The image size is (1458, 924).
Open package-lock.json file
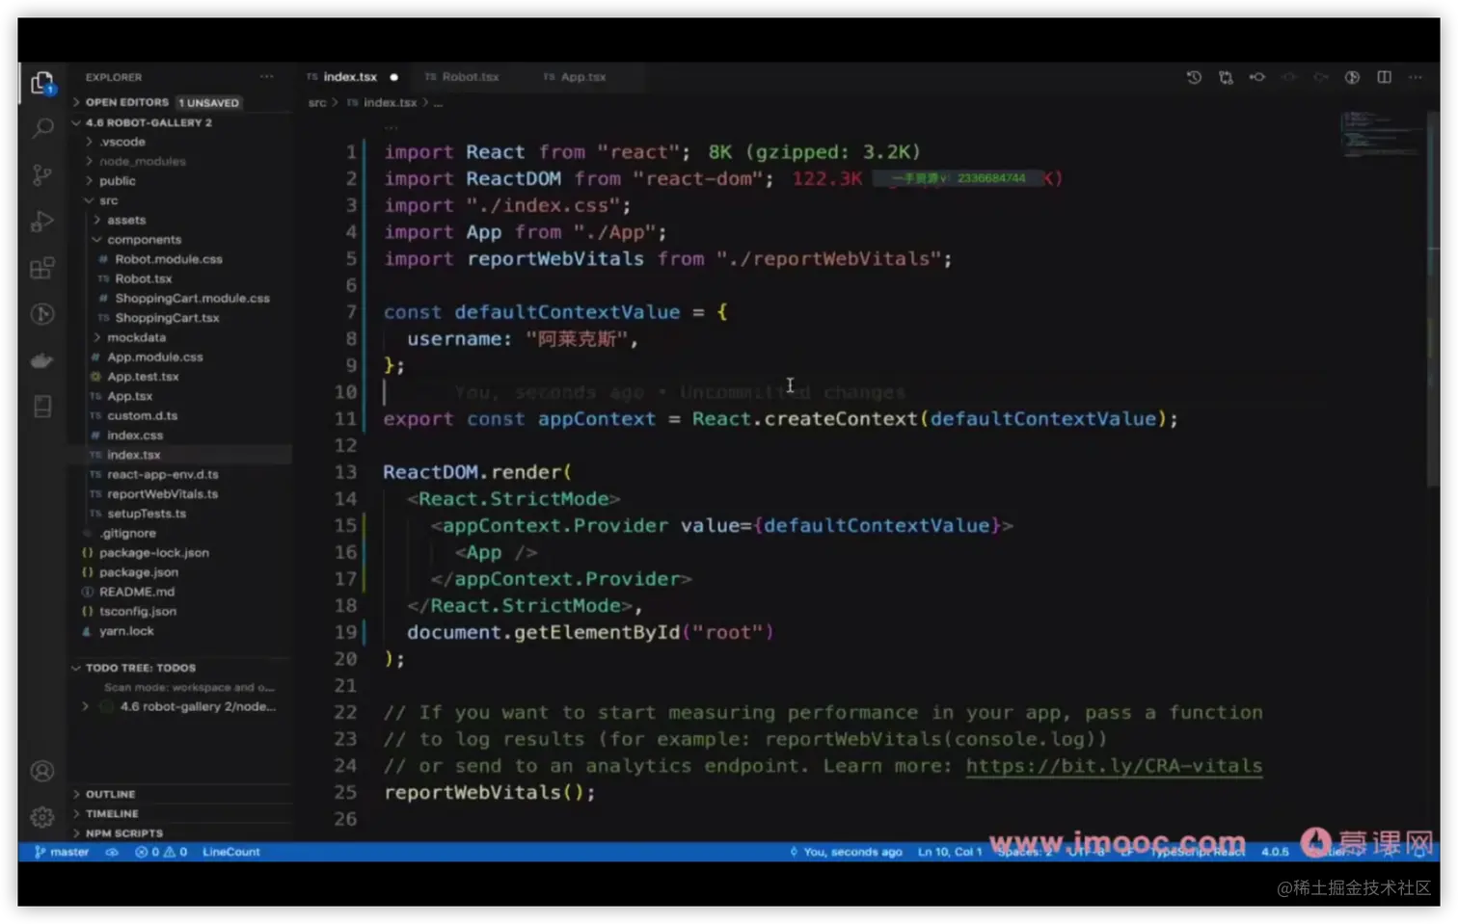click(153, 552)
